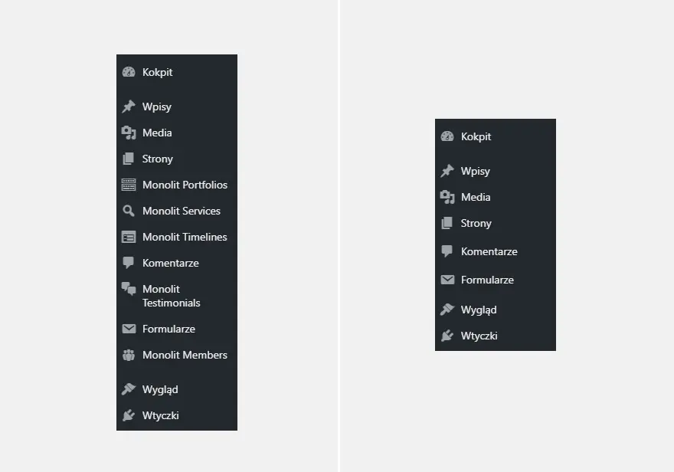Select Media in the right menu

pyautogui.click(x=496, y=198)
